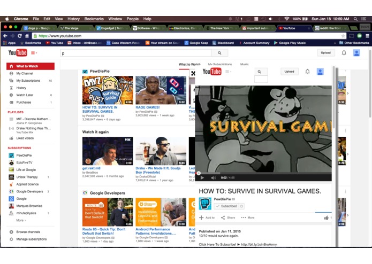
Task: Open History menu in menu bar
Action: (x=73, y=19)
